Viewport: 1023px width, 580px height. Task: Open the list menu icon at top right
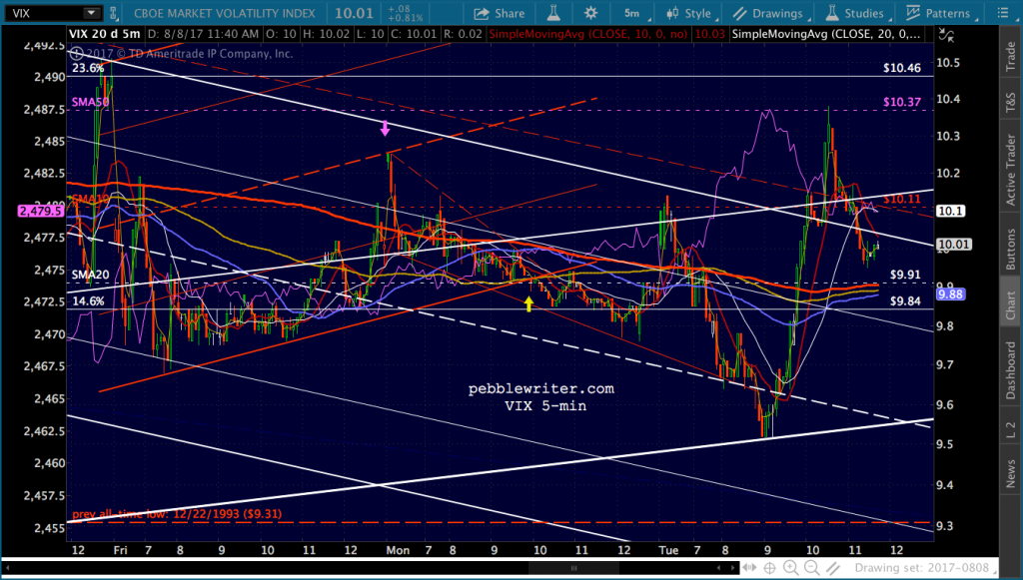coord(1002,14)
